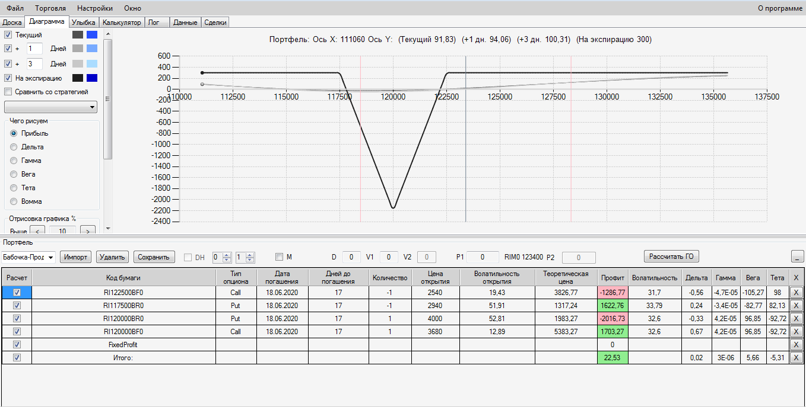This screenshot has width=806, height=407.
Task: Decrement the first DH spinner
Action: pos(227,260)
